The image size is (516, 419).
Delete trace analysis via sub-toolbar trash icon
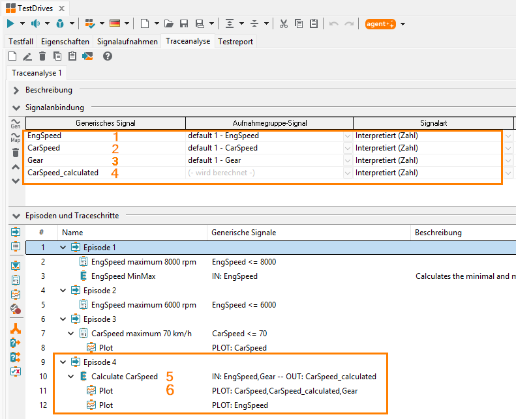42,56
